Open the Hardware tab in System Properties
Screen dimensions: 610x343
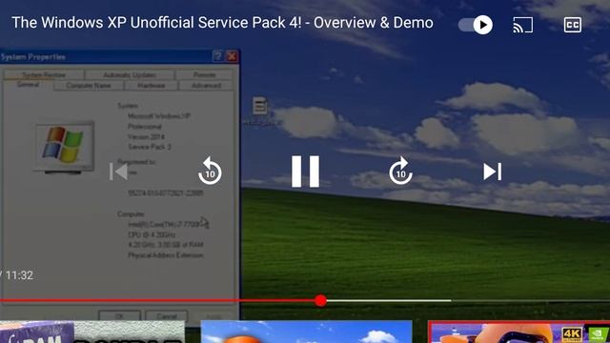(x=151, y=86)
